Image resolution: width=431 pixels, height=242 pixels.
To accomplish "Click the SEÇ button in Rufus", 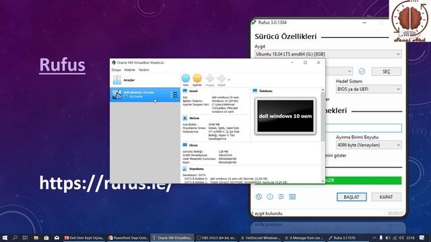I will pyautogui.click(x=386, y=72).
